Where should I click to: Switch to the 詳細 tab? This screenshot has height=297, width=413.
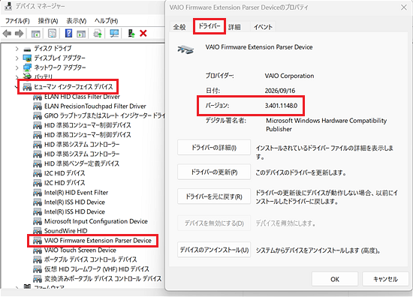click(x=234, y=27)
